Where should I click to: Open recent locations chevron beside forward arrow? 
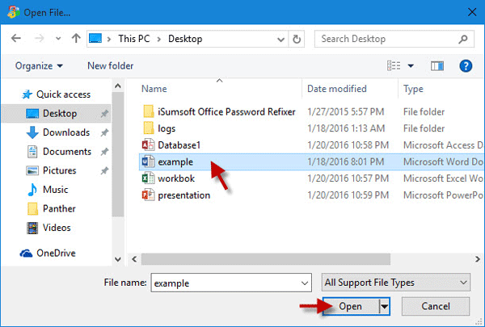click(58, 39)
